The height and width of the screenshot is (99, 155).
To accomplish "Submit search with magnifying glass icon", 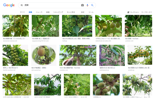I will 92,5.
